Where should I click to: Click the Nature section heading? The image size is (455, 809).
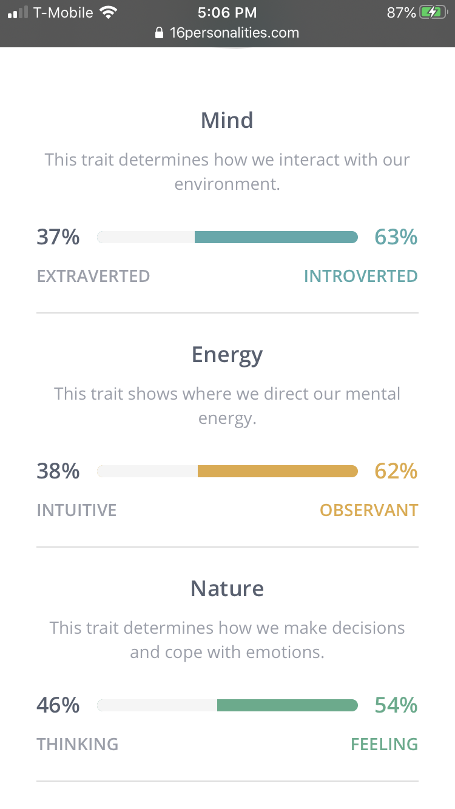[227, 588]
